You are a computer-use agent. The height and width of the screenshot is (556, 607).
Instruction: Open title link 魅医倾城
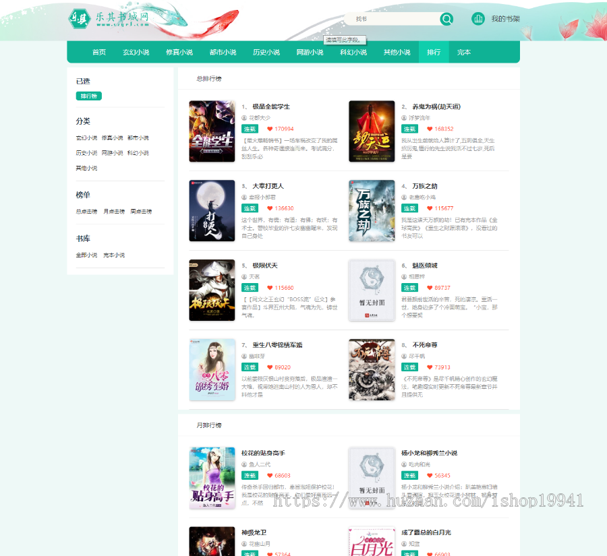pyautogui.click(x=425, y=266)
